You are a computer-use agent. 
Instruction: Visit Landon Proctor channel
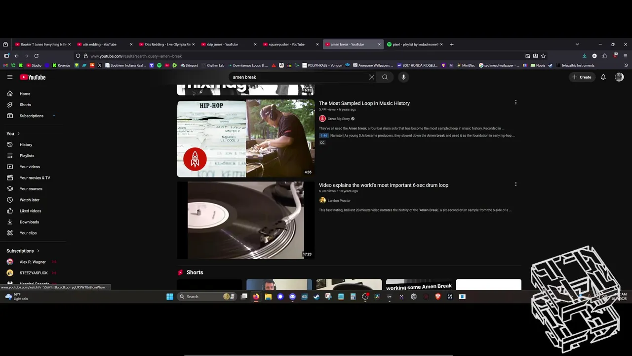coord(339,200)
